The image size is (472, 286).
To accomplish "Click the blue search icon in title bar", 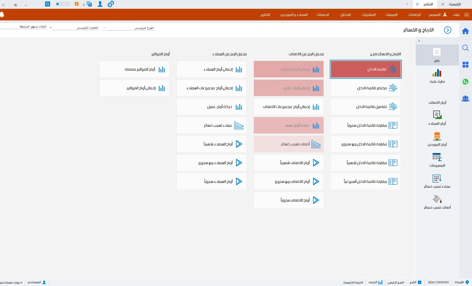I will pos(48,4).
